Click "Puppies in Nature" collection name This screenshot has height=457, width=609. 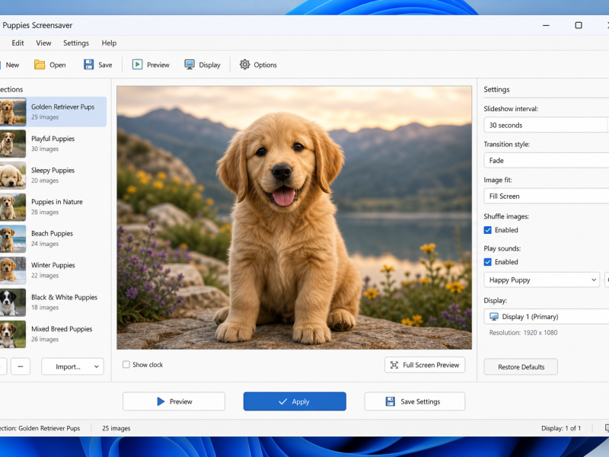click(57, 202)
